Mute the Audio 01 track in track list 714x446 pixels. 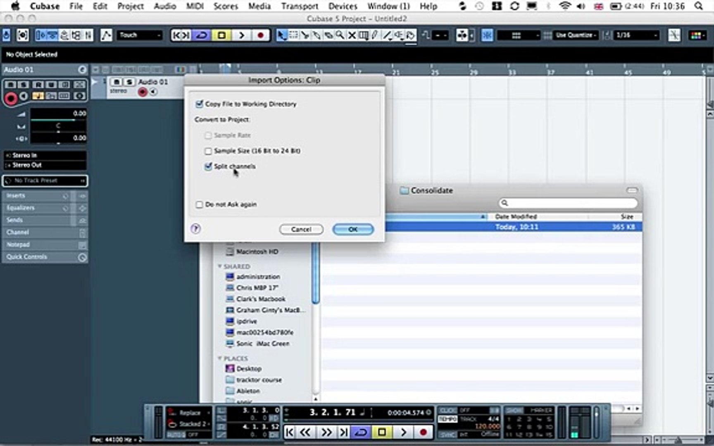pyautogui.click(x=117, y=82)
